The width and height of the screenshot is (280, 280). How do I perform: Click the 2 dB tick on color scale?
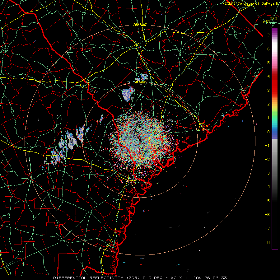tap(268, 104)
